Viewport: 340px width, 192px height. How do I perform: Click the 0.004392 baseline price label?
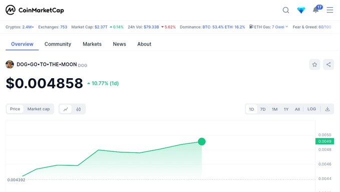[x=16, y=180]
